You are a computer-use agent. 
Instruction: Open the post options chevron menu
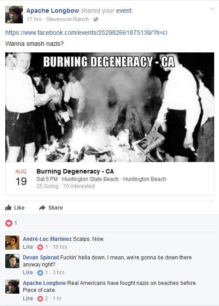(x=212, y=9)
